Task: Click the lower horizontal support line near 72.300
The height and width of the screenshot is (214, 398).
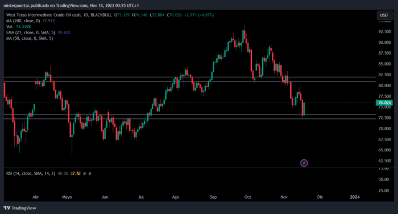Action: point(189,119)
